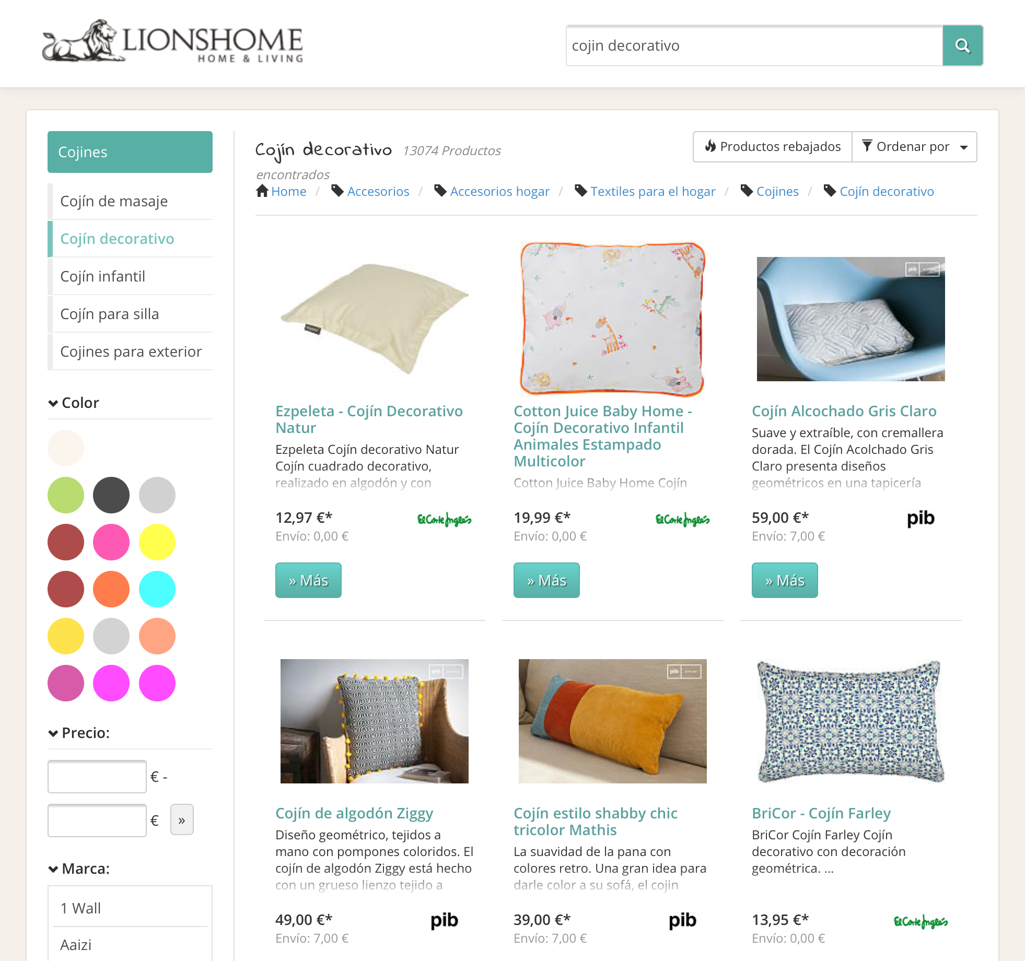The height and width of the screenshot is (961, 1025).
Task: Pick the lime green color swatch
Action: tap(66, 495)
